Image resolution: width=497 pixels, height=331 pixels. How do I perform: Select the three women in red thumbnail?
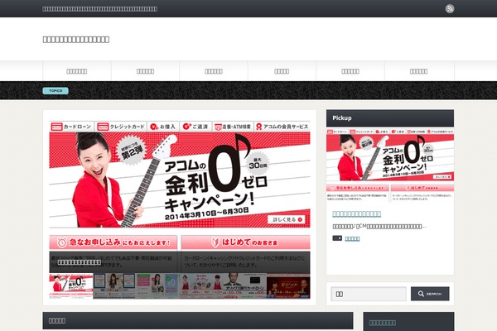pos(201,286)
